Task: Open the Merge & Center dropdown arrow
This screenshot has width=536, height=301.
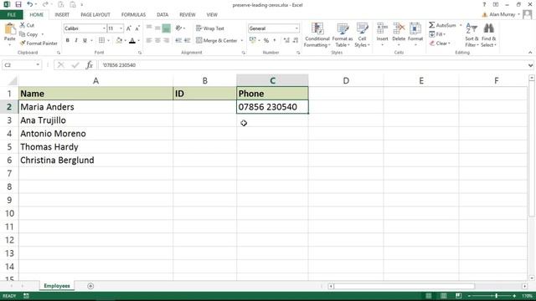Action: pyautogui.click(x=242, y=40)
